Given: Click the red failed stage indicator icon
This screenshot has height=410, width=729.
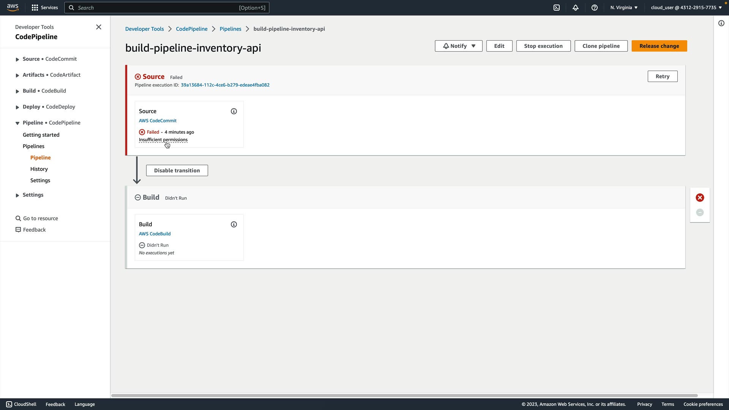Looking at the screenshot, I should click(700, 198).
